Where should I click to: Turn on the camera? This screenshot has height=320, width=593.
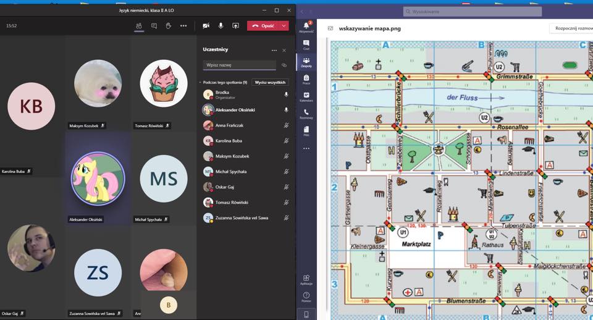pos(206,26)
